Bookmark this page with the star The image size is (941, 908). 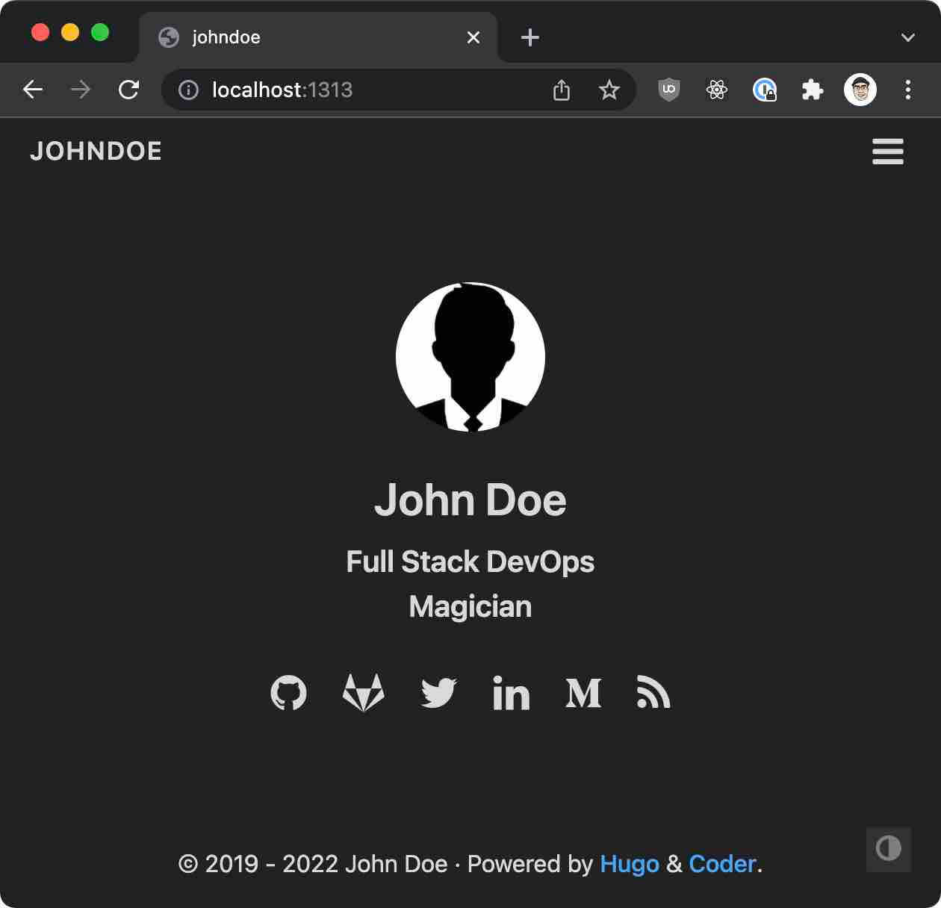[x=609, y=90]
